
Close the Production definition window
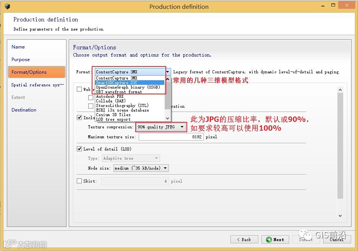pyautogui.click(x=347, y=5)
